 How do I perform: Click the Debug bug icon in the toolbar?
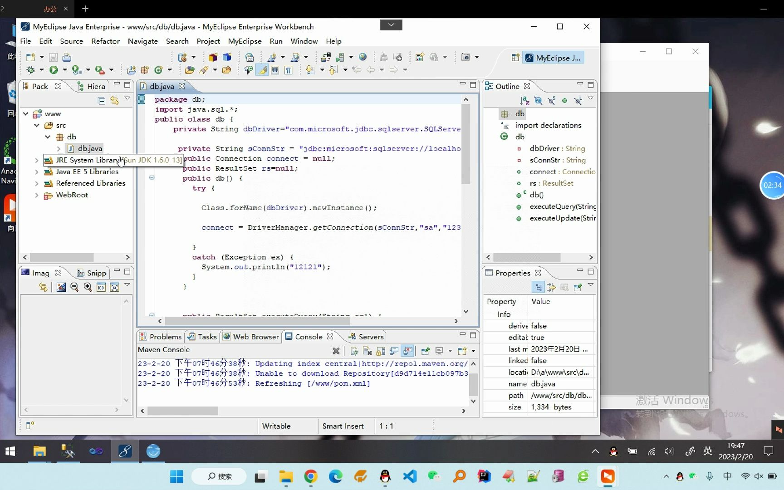pos(32,70)
